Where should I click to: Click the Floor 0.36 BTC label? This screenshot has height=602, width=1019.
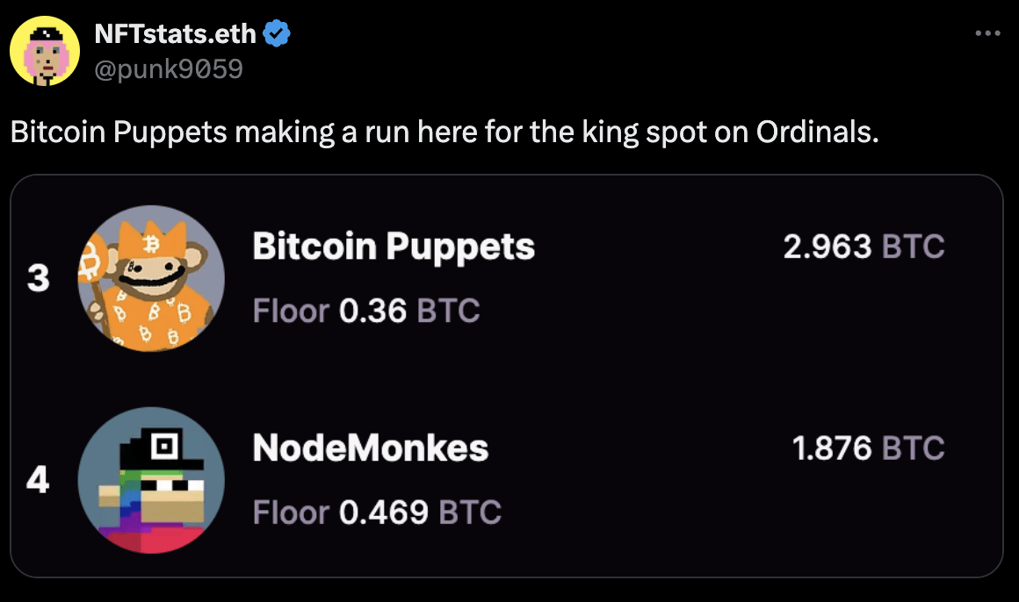(x=366, y=311)
